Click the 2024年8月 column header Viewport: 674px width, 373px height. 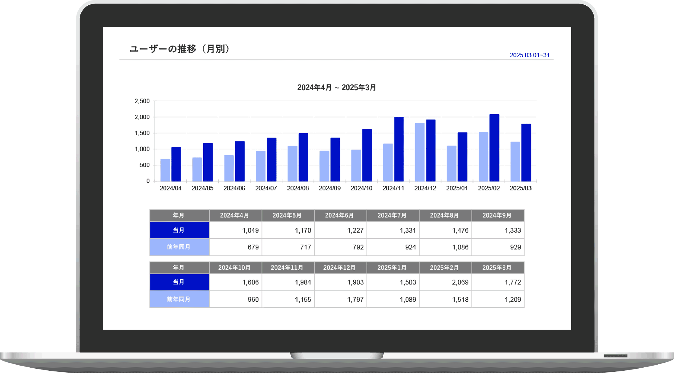pyautogui.click(x=446, y=215)
